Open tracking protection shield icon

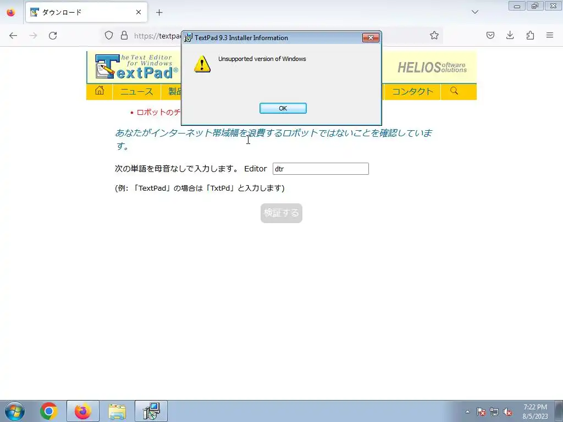109,35
